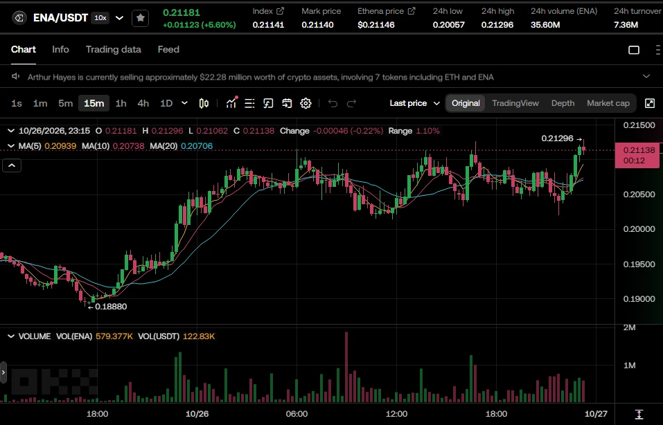The width and height of the screenshot is (663, 425).
Task: Click the candlestick chart type icon
Action: point(204,103)
